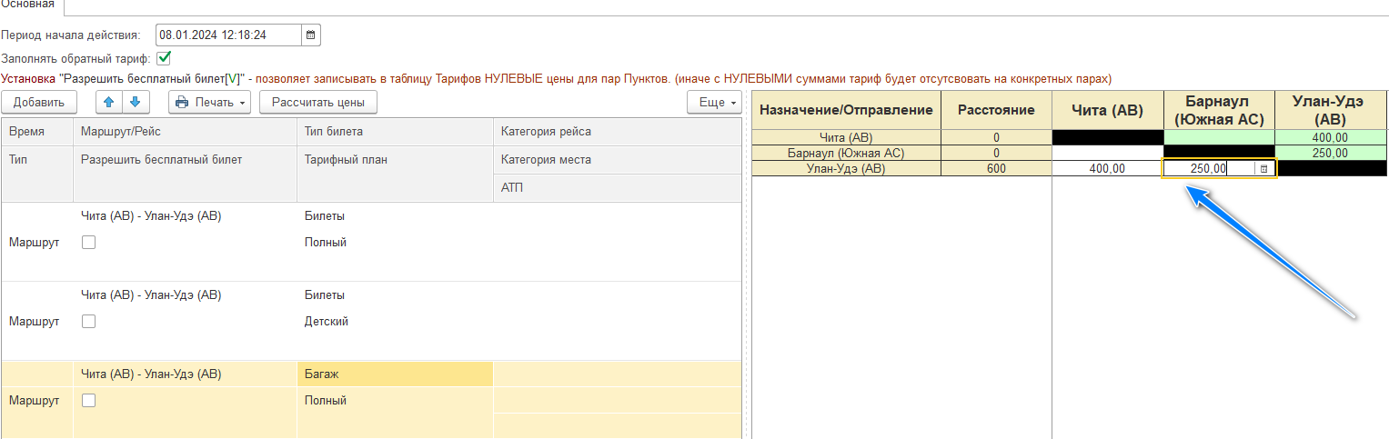The width and height of the screenshot is (1389, 439).
Task: Click the start date input field
Action: pos(227,35)
